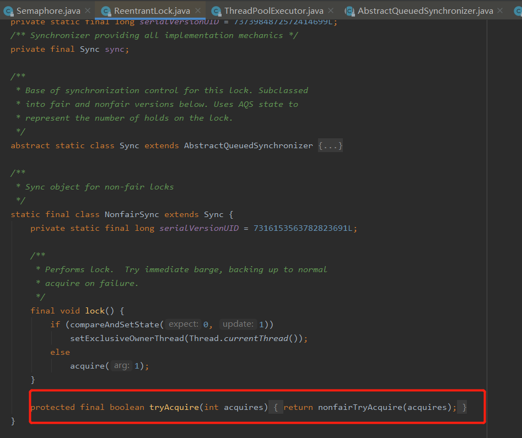Click the ReentrantLock.java class file icon
Viewport: 522px width, 438px height.
(106, 12)
